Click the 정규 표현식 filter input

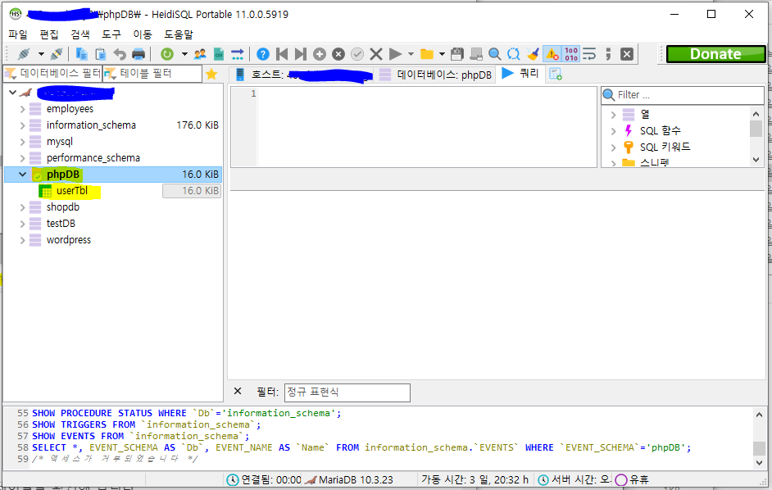347,392
